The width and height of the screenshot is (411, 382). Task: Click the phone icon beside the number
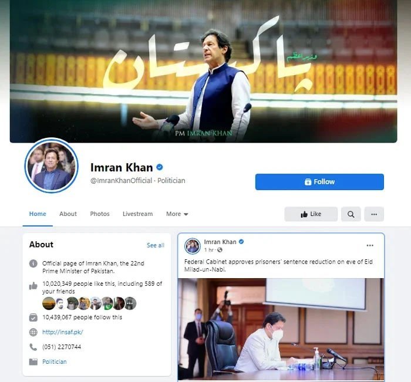pos(33,347)
